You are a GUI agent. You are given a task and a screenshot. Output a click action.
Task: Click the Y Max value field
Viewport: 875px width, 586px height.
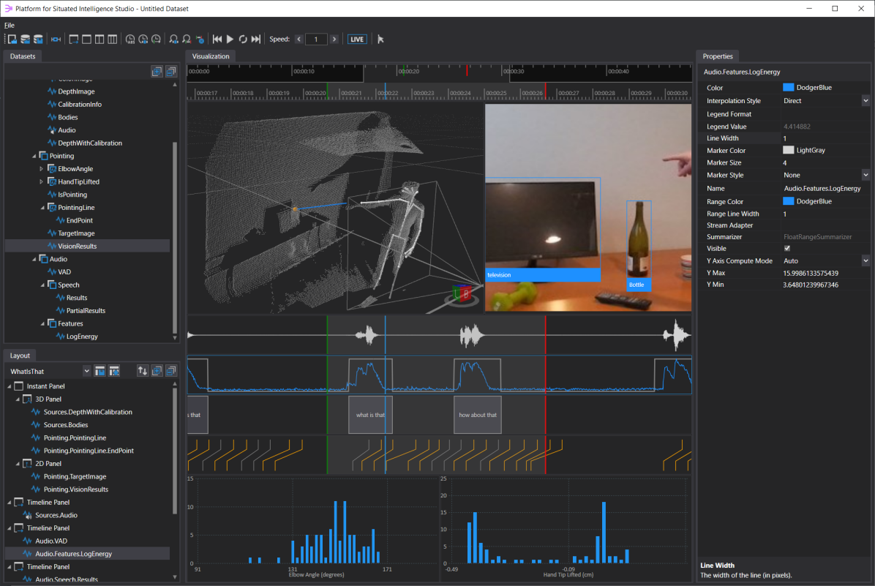click(x=825, y=274)
